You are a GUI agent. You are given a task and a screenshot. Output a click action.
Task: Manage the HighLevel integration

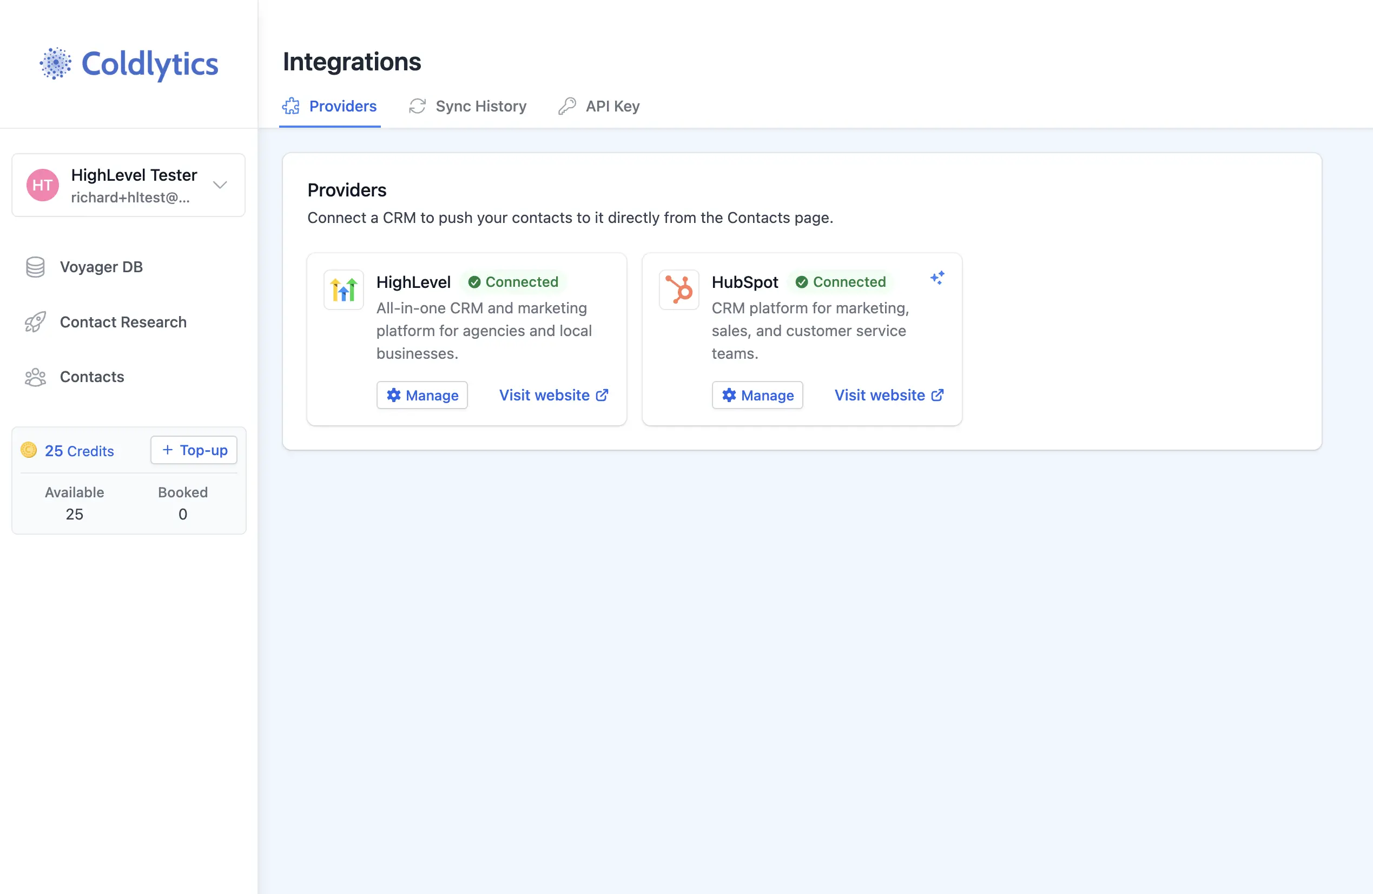[x=423, y=396]
